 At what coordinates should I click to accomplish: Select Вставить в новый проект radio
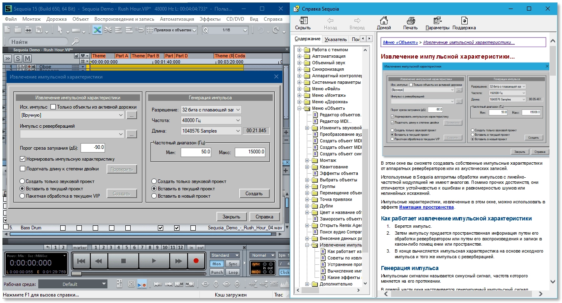[154, 196]
